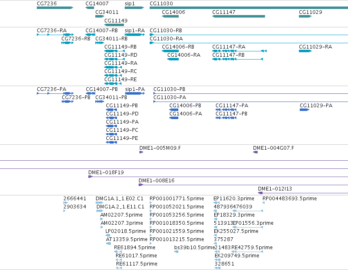Viewport: 348px width, 270px height.
Task: Select the CG11030-RA transcript label
Action: pos(166,39)
